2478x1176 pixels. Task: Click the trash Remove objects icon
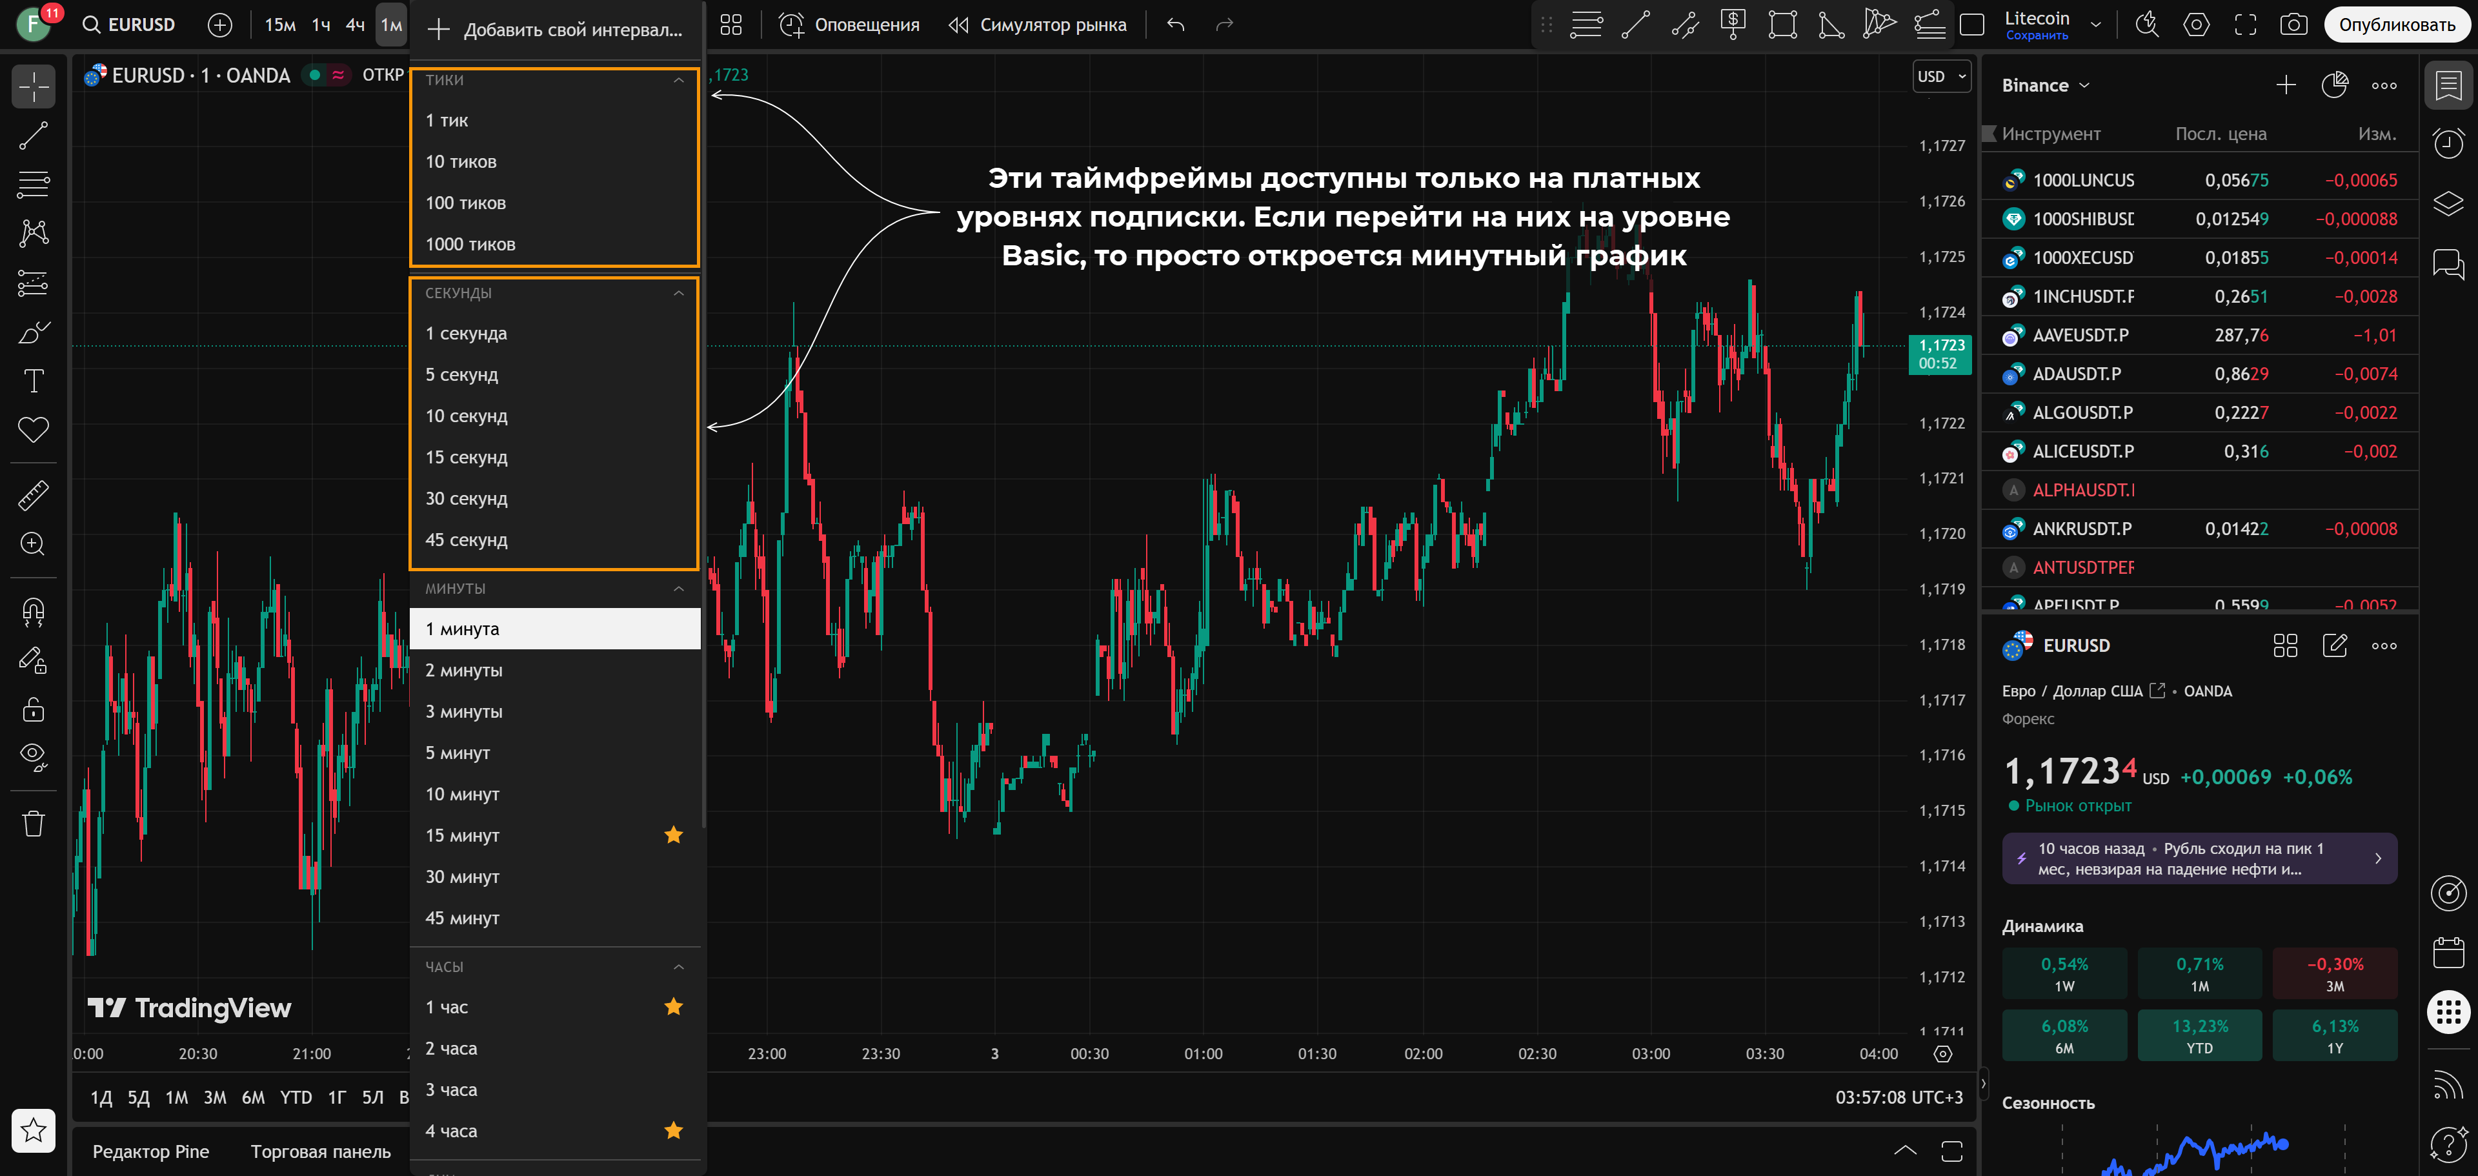tap(34, 824)
